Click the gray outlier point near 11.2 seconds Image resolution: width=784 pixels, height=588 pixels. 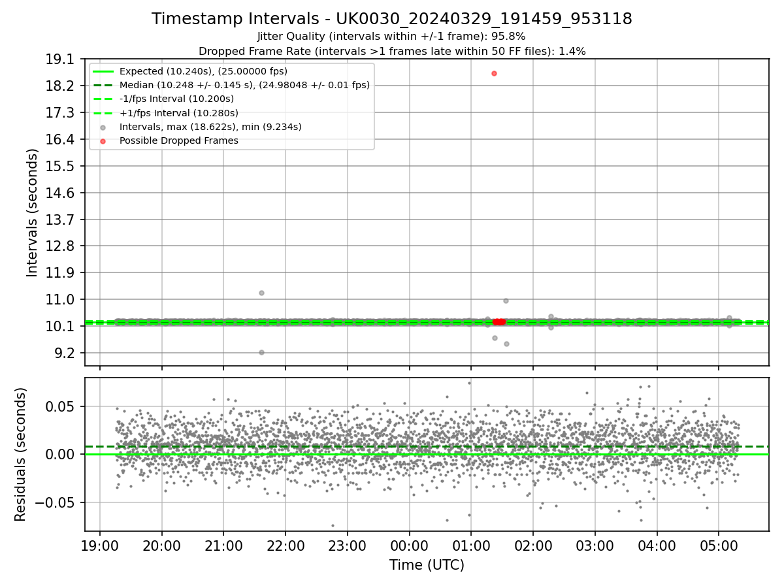pyautogui.click(x=261, y=293)
